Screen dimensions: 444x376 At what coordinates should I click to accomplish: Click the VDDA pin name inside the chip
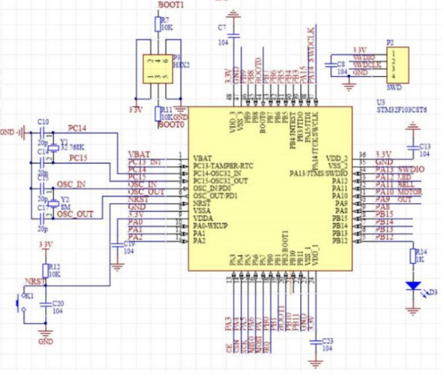tap(203, 219)
